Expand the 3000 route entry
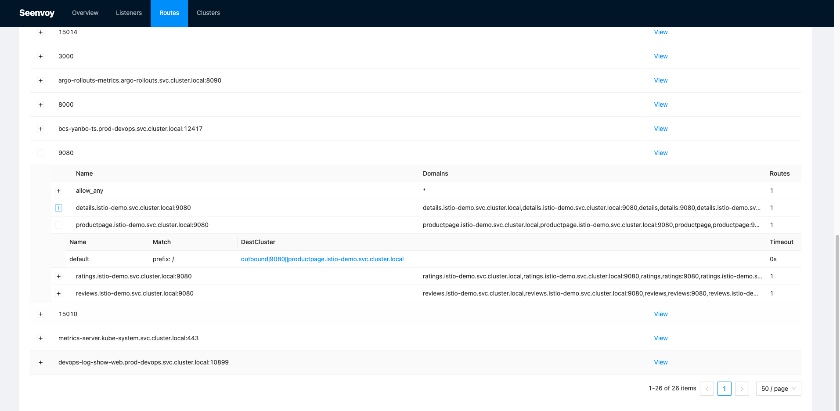The width and height of the screenshot is (840, 411). (x=40, y=56)
